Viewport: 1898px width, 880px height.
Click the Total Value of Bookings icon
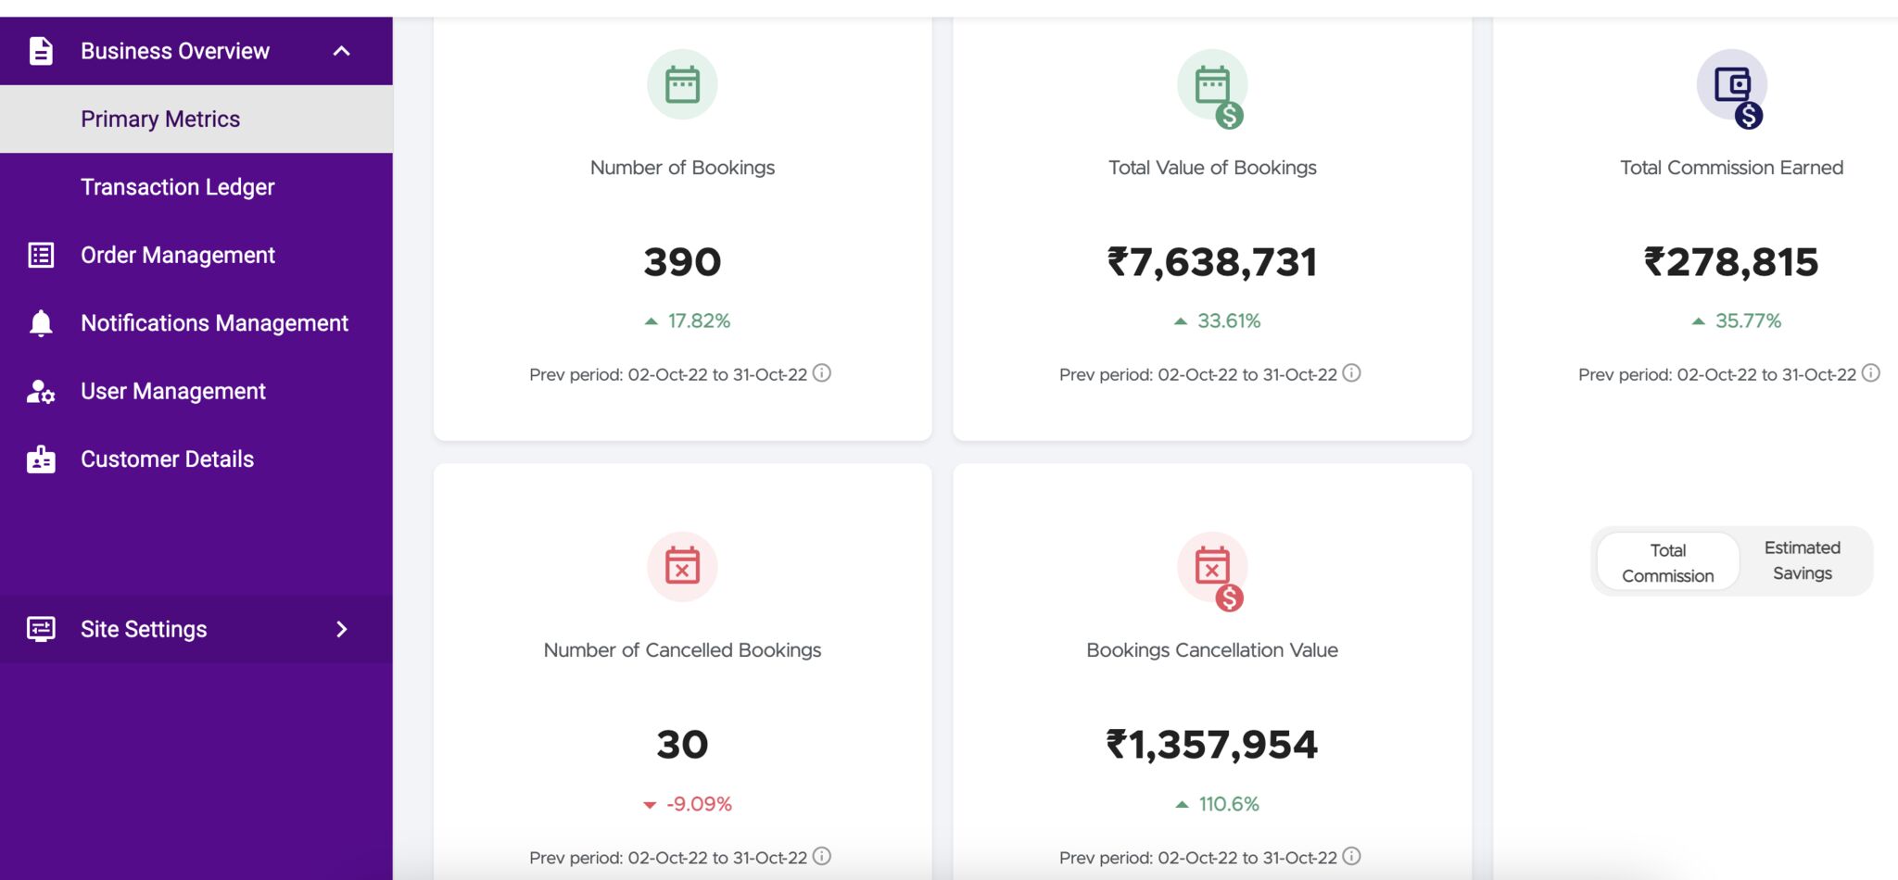[1212, 86]
